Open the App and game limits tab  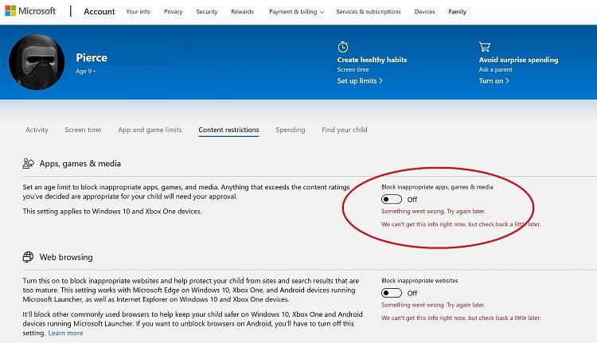150,130
